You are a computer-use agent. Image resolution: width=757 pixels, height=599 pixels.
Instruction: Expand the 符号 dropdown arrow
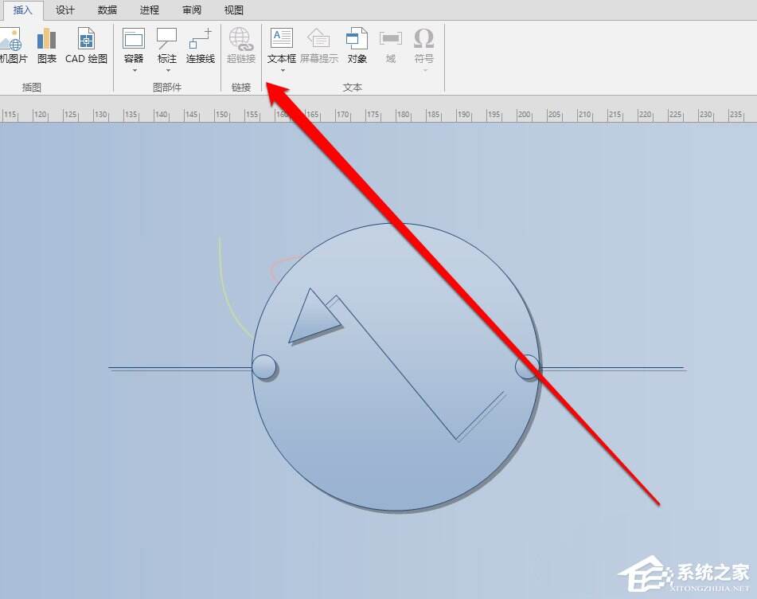tap(425, 71)
